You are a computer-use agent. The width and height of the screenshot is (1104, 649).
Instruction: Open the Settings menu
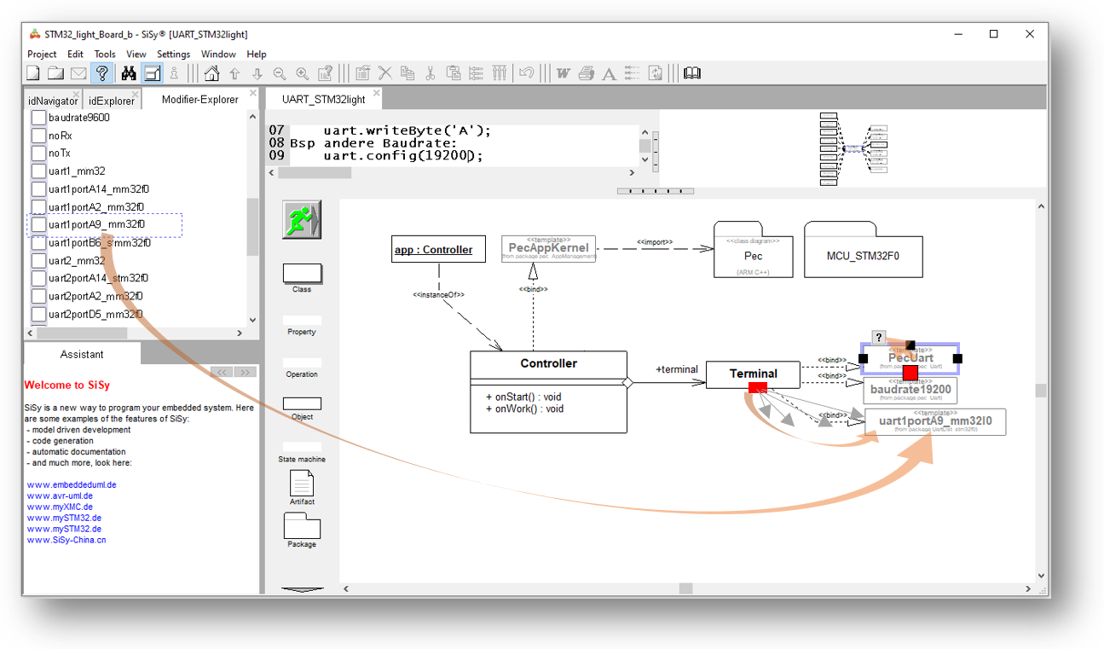pos(173,54)
